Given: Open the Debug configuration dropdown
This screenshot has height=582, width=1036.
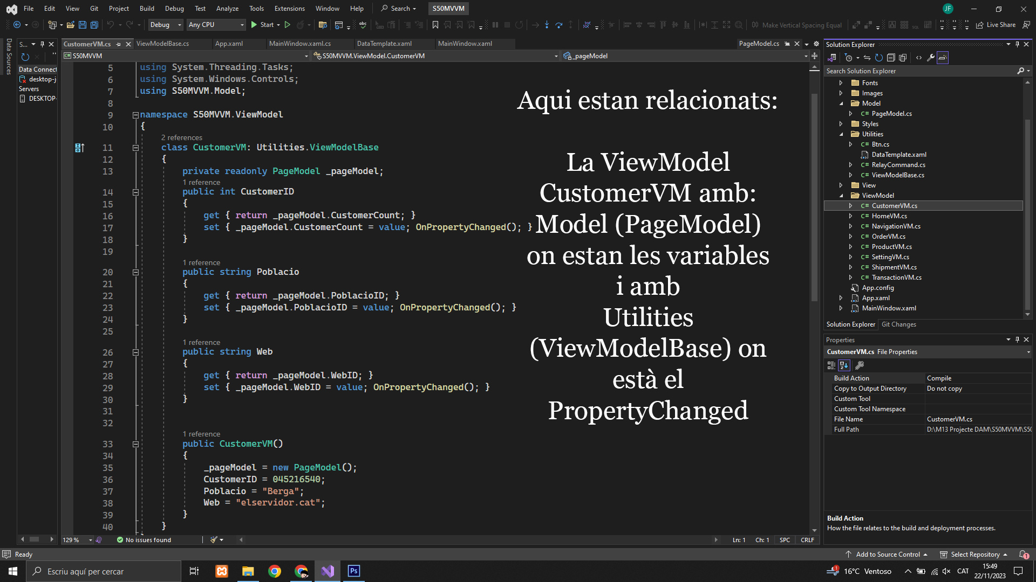Looking at the screenshot, I should point(166,25).
